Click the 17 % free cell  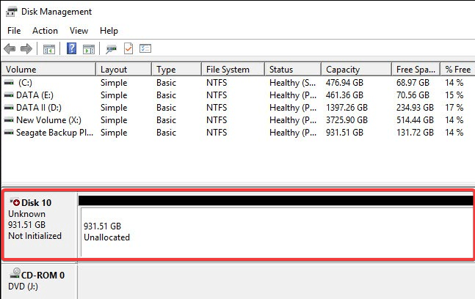(x=454, y=108)
